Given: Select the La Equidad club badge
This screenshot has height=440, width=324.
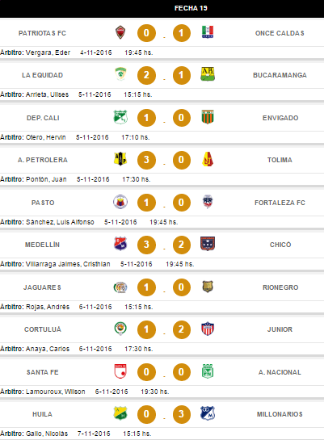Looking at the screenshot, I should click(x=120, y=74).
